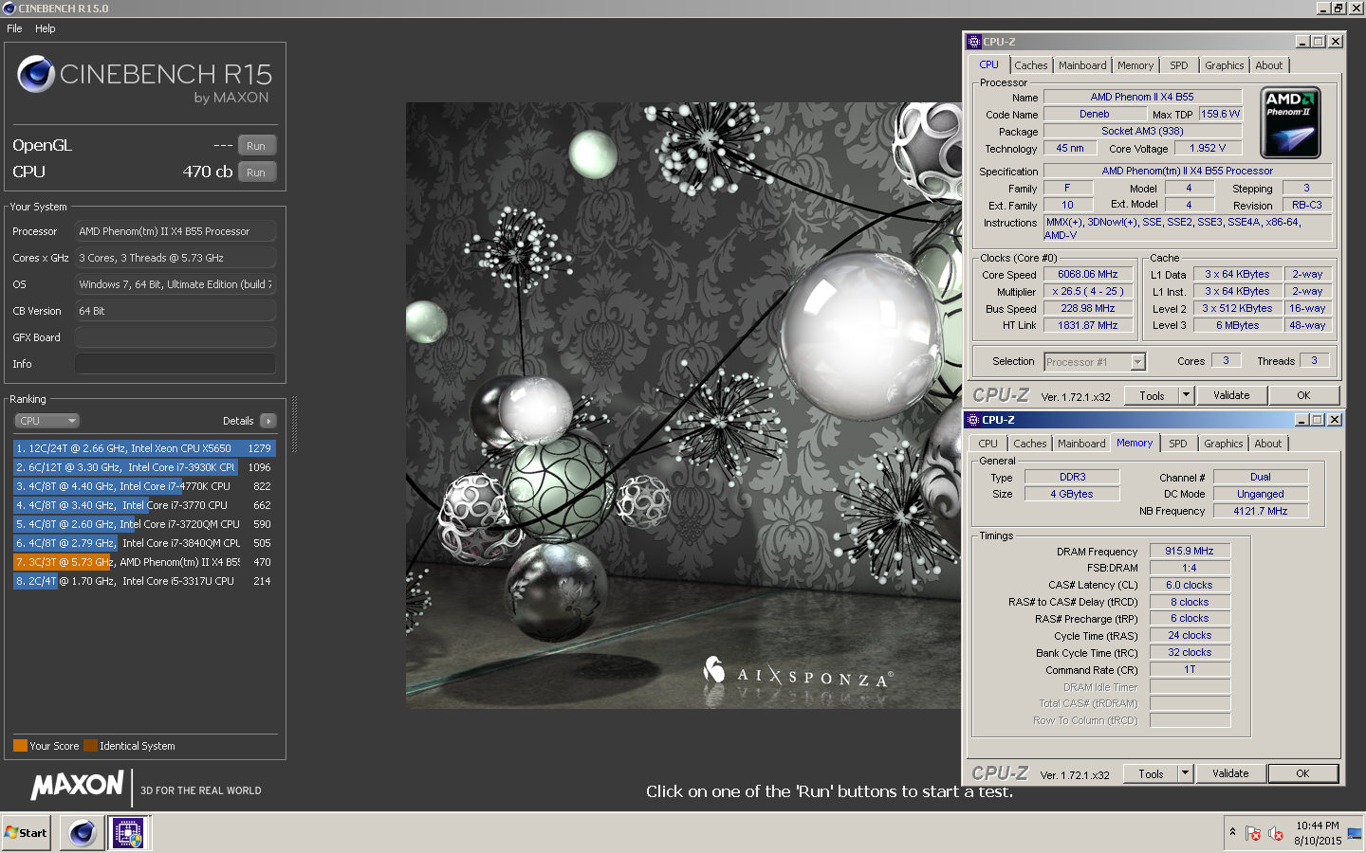Select CPU tab in lower CPU-Z window
This screenshot has width=1366, height=853.
pyautogui.click(x=988, y=444)
